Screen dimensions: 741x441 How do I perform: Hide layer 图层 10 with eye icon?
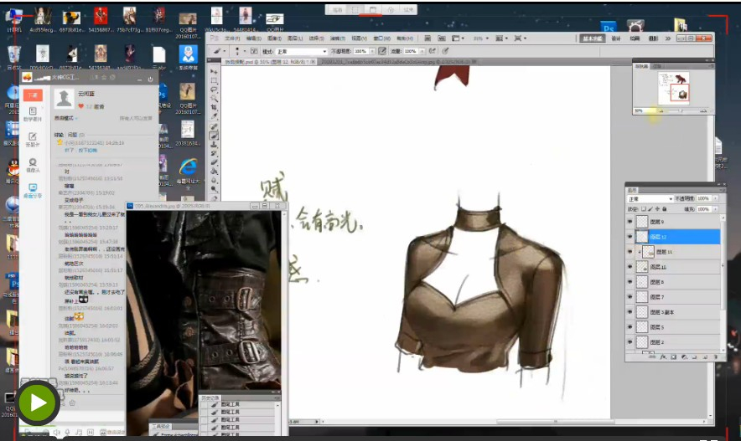(630, 267)
